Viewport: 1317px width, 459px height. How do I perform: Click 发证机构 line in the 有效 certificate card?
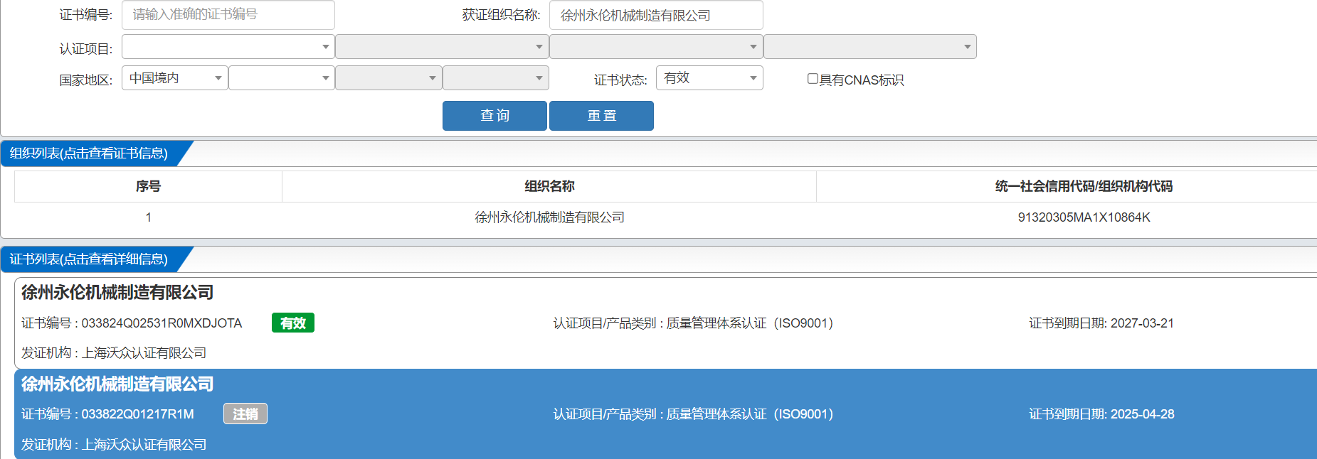coord(114,353)
